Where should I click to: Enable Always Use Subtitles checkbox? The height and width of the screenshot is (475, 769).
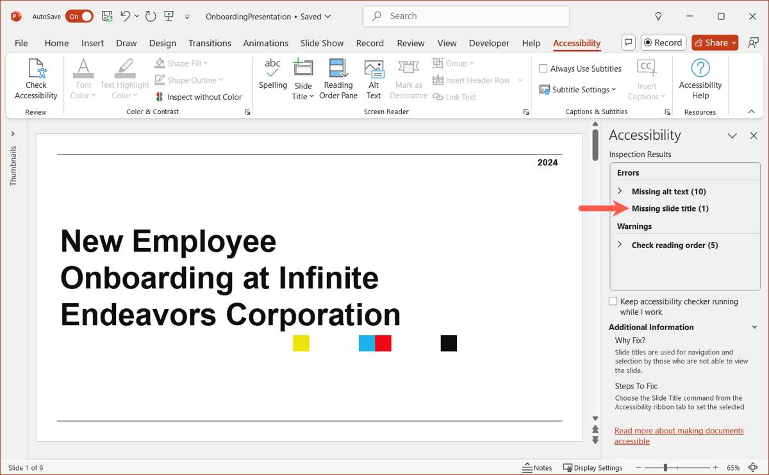coord(543,69)
